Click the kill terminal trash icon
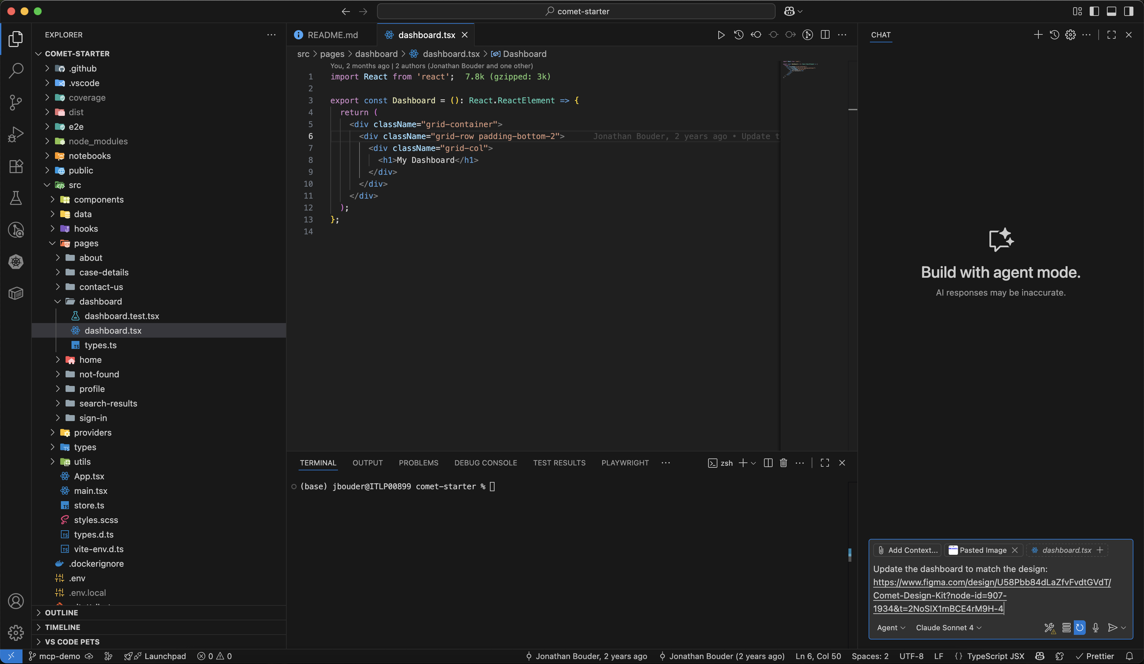Screen dimensions: 1144x664 click(783, 463)
